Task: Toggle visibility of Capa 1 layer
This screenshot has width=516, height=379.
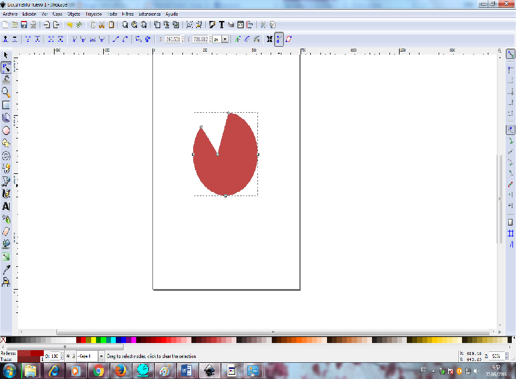Action: 68,355
